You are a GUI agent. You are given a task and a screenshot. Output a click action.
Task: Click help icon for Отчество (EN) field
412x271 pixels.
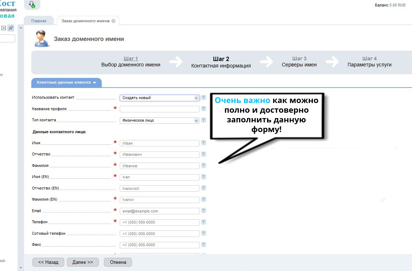tap(203, 188)
